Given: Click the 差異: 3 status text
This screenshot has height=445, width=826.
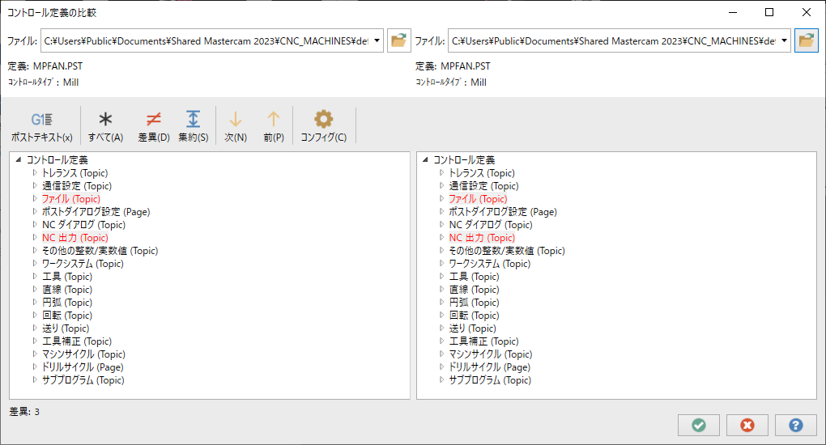Looking at the screenshot, I should 24,412.
